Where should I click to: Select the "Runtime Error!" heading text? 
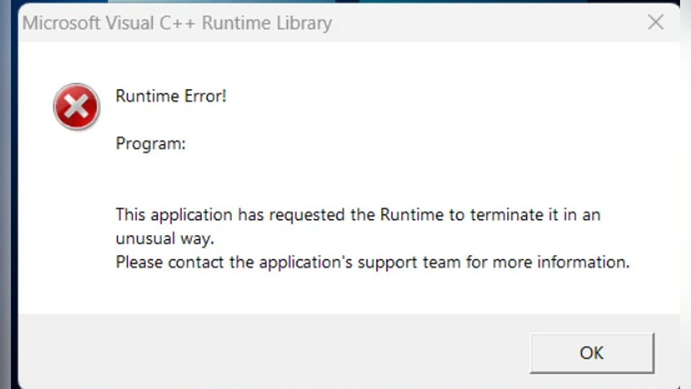coord(171,96)
